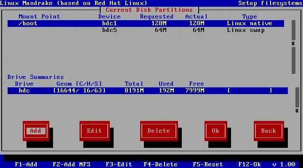Click the partition list scrollbar
The image size is (303, 168).
point(293,47)
